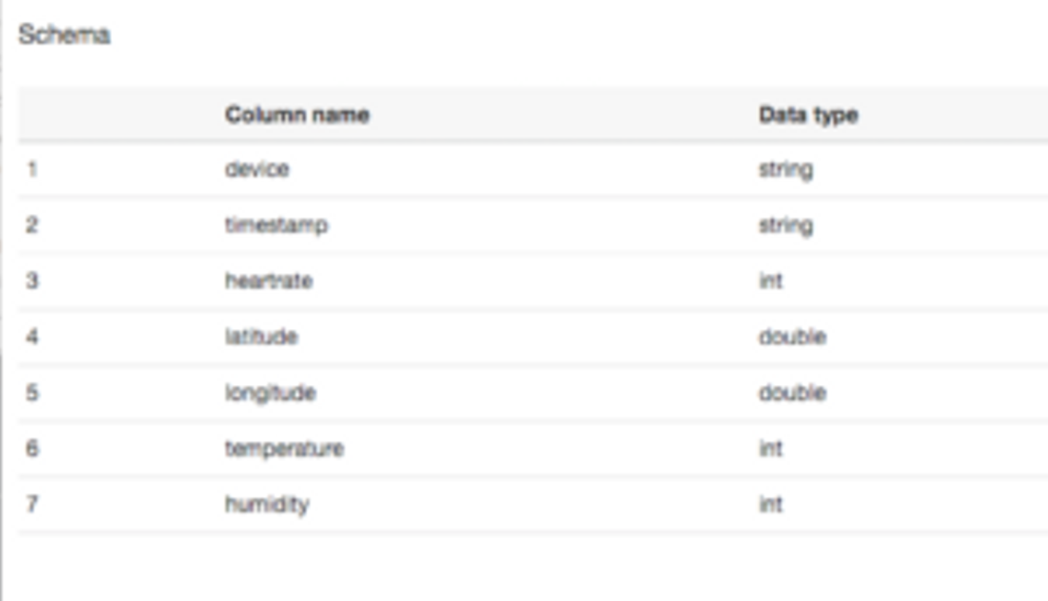Select the temperature column name cell
Viewport: 1048px width, 601px height.
[x=284, y=448]
